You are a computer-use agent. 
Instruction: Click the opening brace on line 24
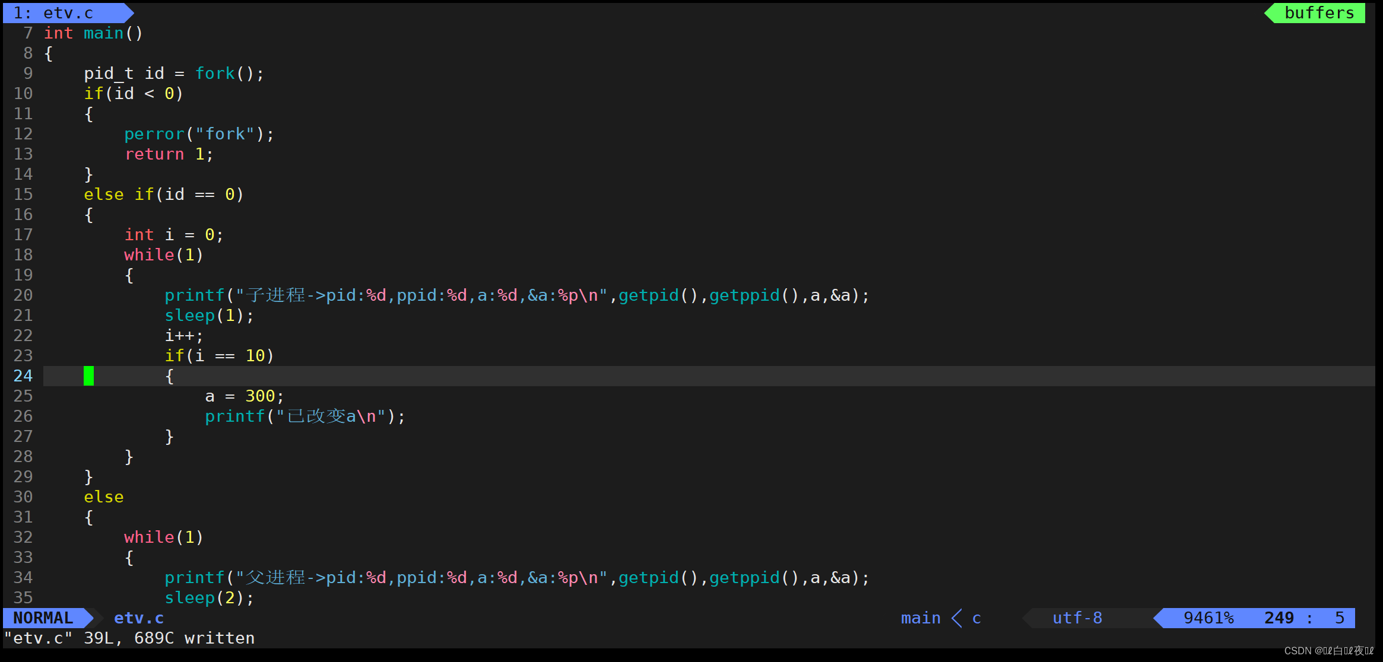169,376
